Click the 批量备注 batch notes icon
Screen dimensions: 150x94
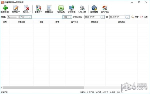49,8
